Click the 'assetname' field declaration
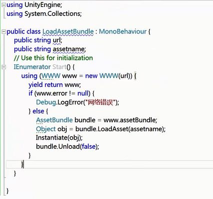The image size is (213, 199). pos(69,49)
